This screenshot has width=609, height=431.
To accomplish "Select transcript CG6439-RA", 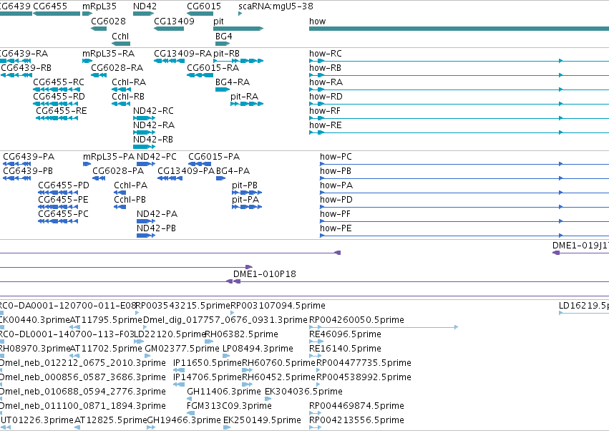I will [24, 53].
